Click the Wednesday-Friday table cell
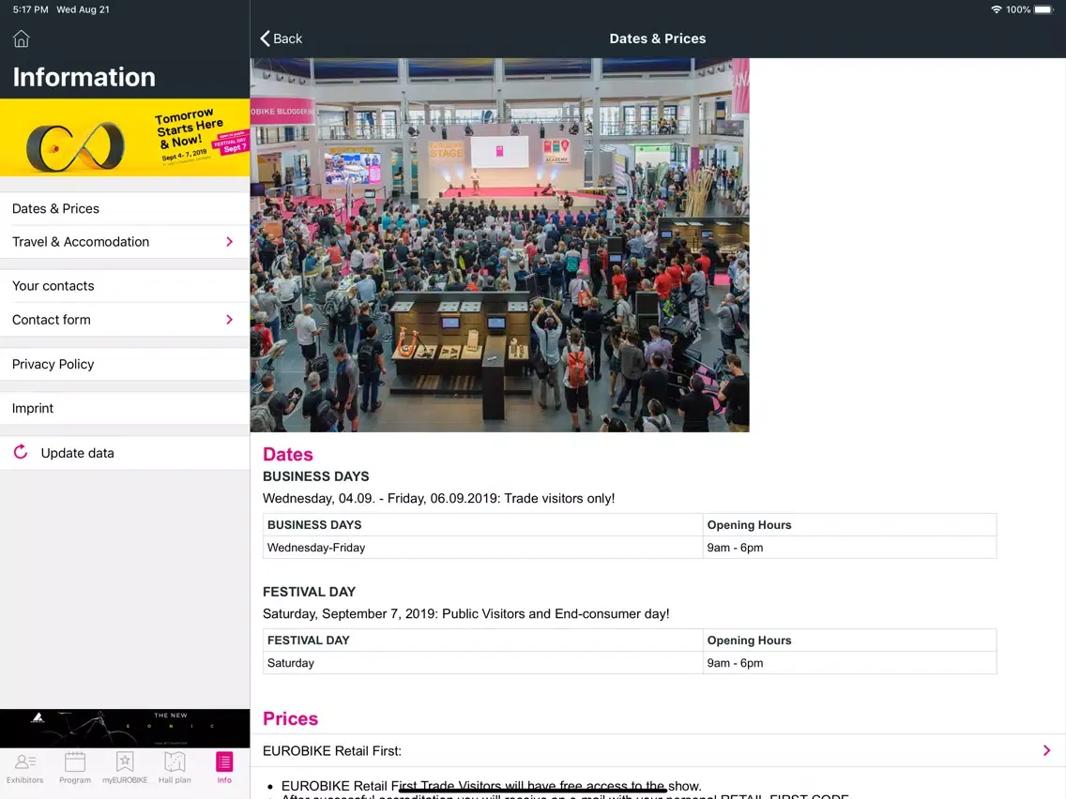 [x=482, y=548]
